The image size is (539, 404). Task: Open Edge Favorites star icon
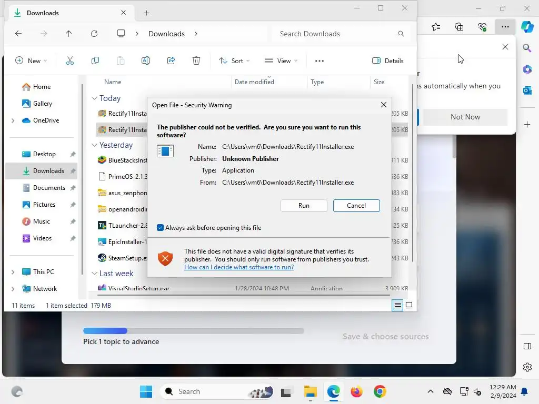point(436,27)
